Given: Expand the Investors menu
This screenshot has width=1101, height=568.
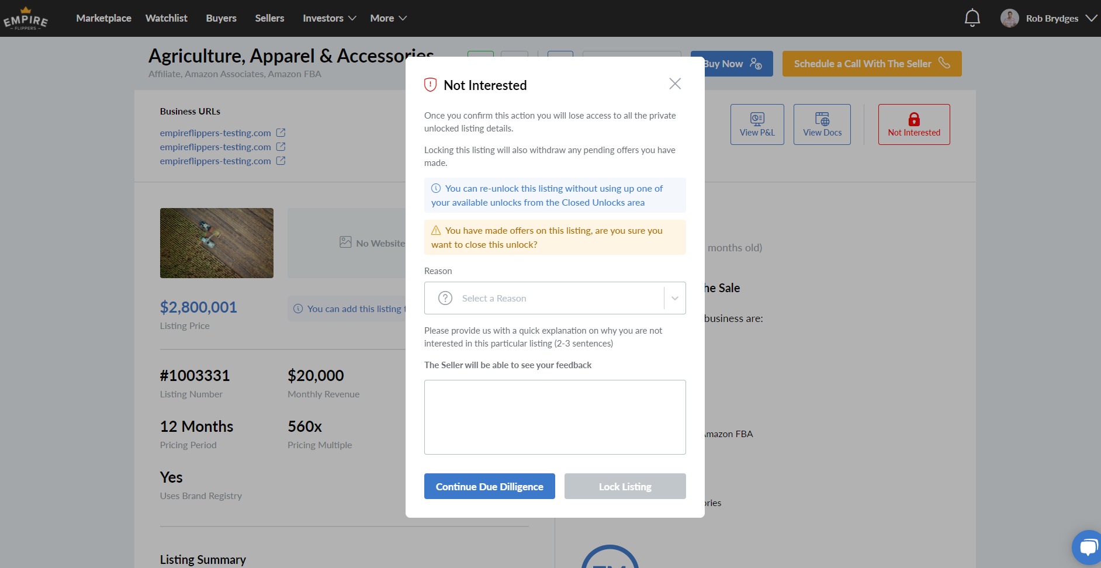Looking at the screenshot, I should (330, 18).
